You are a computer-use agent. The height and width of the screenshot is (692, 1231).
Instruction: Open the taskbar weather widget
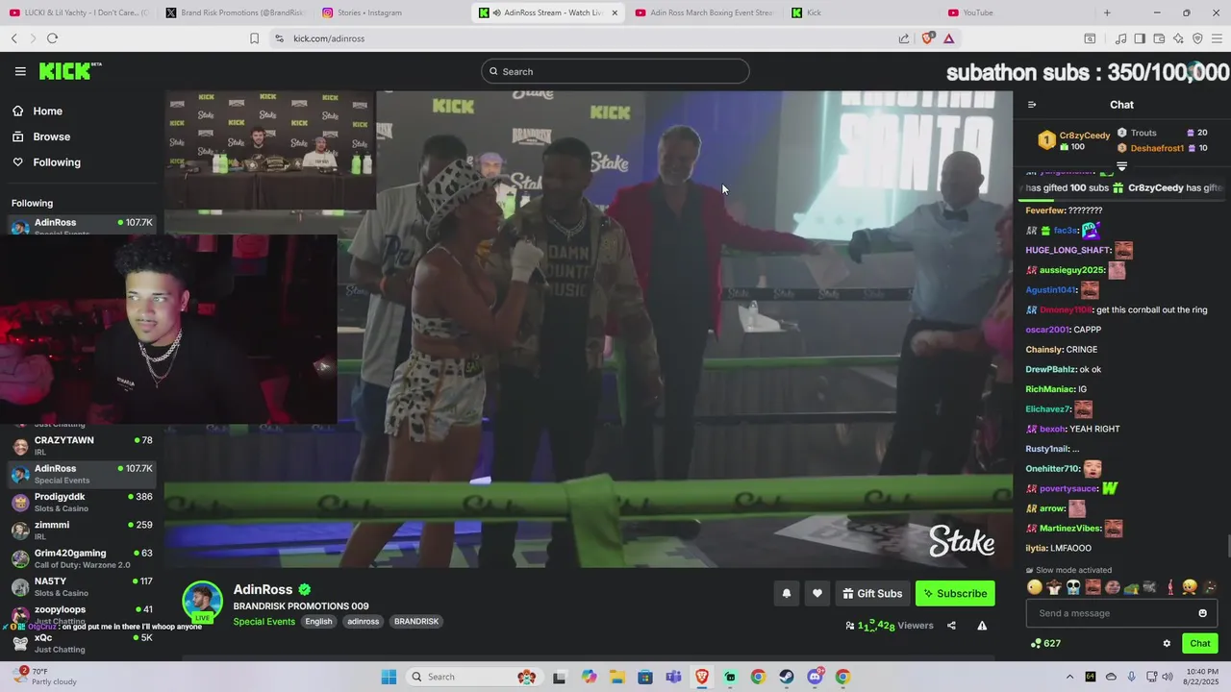pyautogui.click(x=46, y=676)
